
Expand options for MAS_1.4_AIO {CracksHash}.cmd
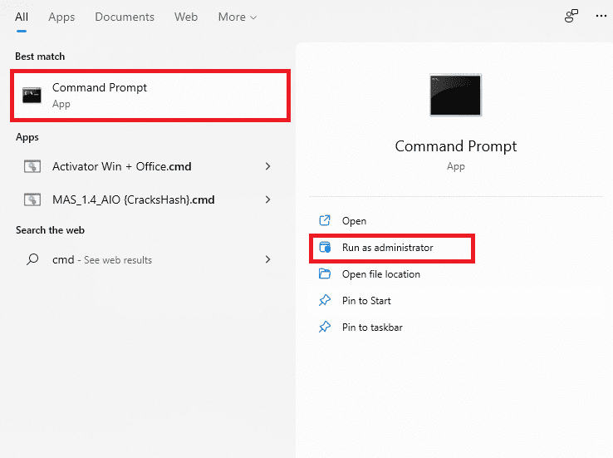[x=267, y=199]
